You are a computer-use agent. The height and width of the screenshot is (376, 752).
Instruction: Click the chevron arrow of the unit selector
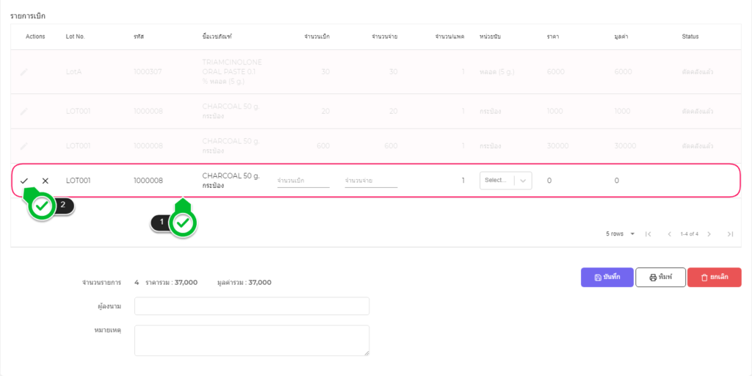[523, 181]
